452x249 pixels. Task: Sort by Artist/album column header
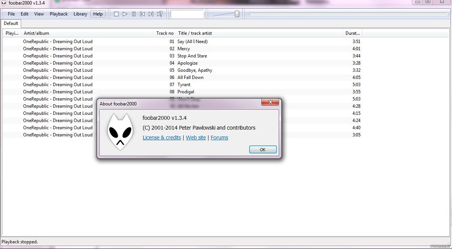coord(87,33)
